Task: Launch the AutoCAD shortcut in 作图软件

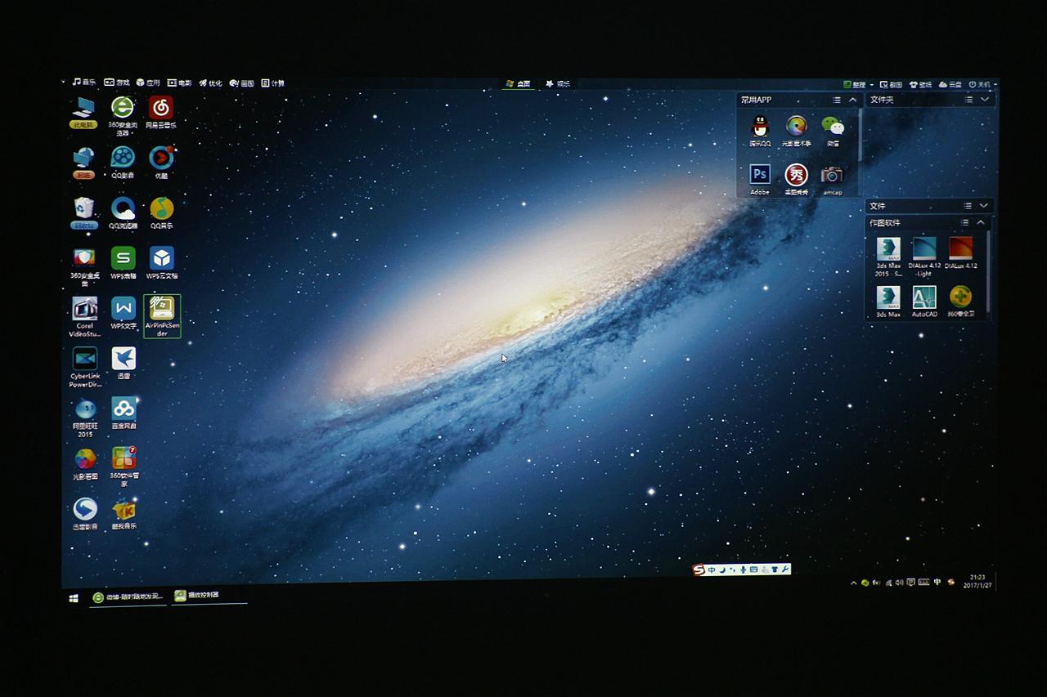Action: pyautogui.click(x=924, y=302)
